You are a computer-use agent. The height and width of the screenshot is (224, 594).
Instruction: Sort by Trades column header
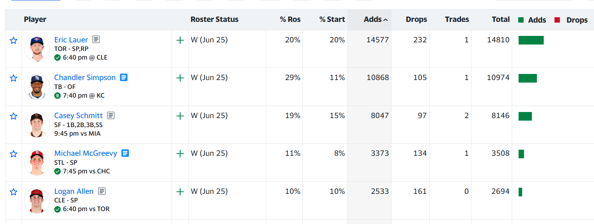point(457,19)
